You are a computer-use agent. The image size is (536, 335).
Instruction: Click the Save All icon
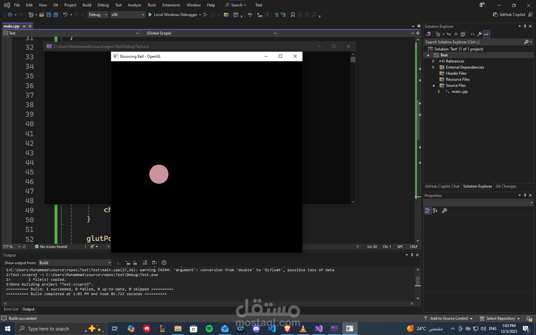click(x=56, y=15)
